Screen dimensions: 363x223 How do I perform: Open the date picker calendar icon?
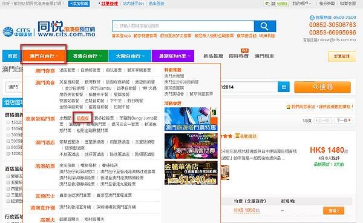(x=284, y=87)
